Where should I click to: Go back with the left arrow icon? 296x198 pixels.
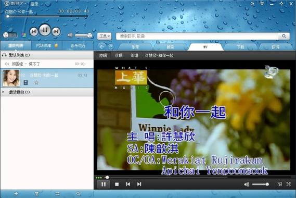click(102, 46)
